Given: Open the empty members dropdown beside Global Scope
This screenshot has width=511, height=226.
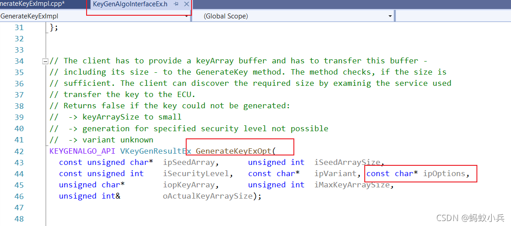Looking at the screenshot, I should [x=453, y=16].
